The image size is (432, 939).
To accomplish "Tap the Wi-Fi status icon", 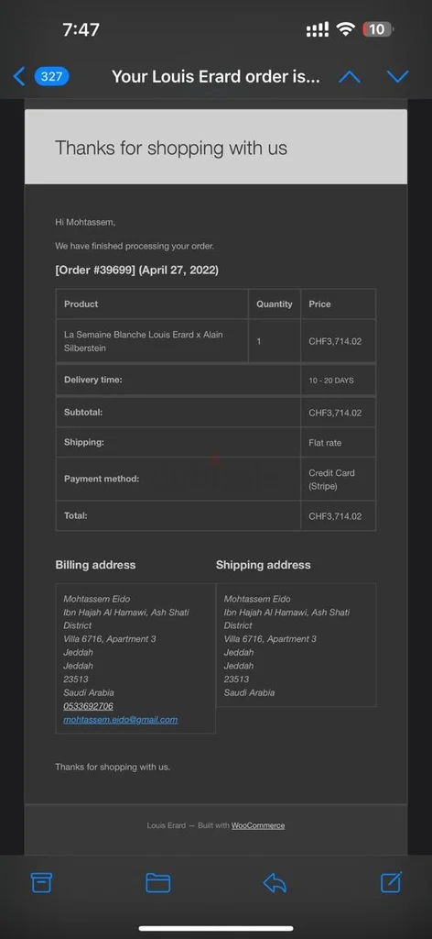I will pos(345,29).
